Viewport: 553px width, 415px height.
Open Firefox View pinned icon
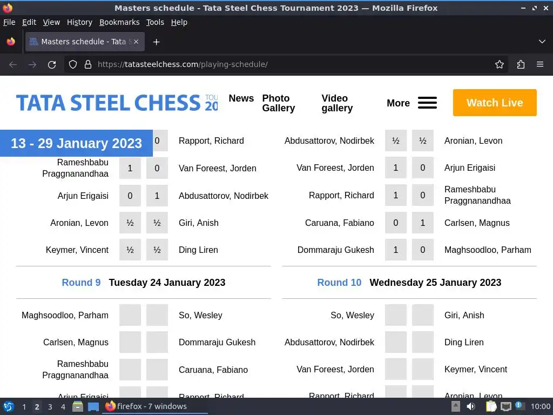tap(11, 42)
